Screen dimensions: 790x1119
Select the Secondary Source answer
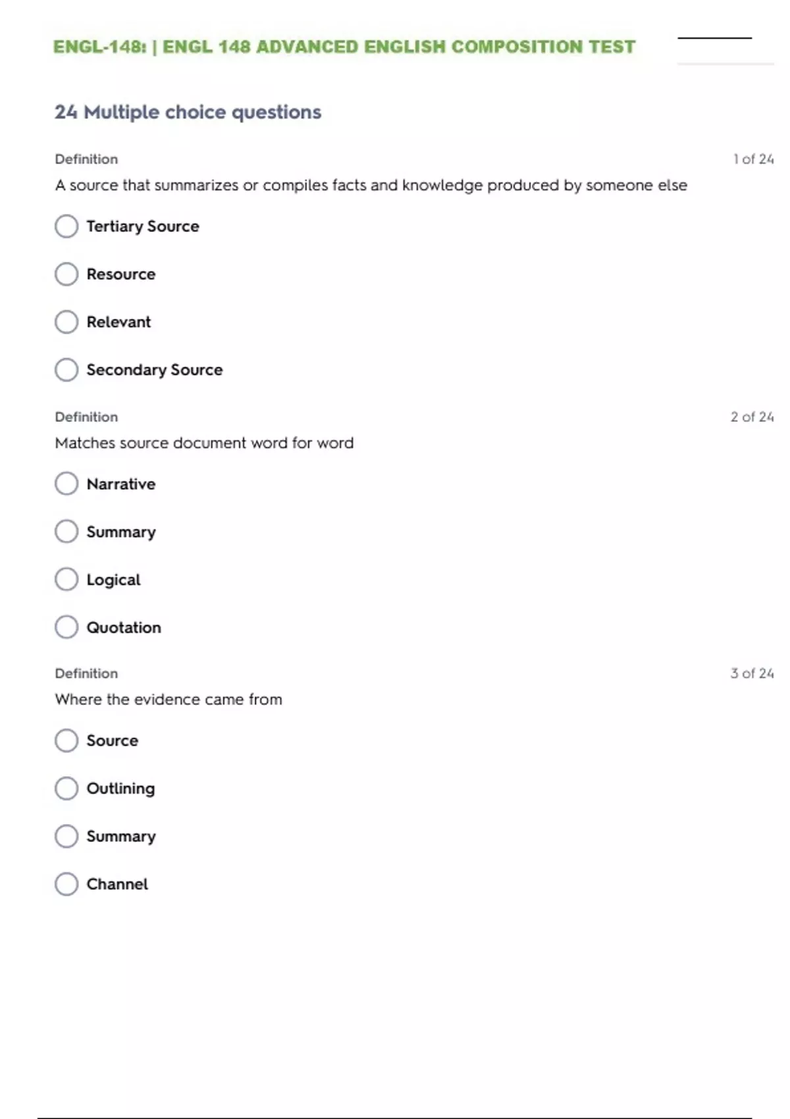66,370
